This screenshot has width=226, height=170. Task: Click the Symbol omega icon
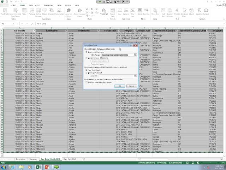coord(206,12)
